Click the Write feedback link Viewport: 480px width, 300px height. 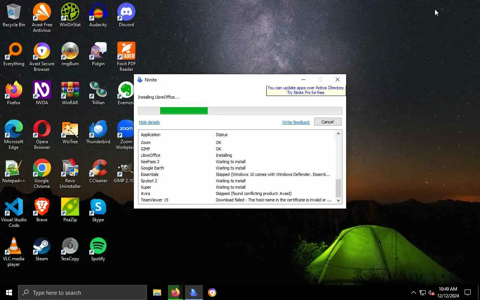click(296, 122)
